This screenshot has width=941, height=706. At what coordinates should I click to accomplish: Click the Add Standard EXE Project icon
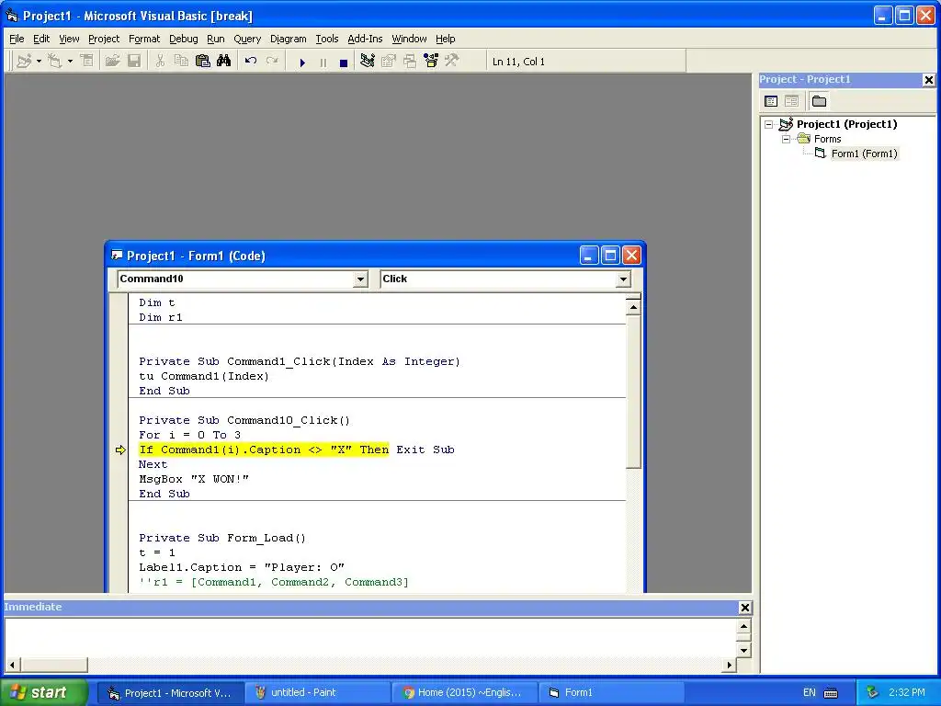[x=25, y=62]
